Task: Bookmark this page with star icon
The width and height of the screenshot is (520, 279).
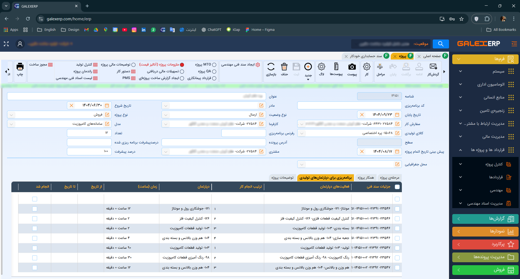Action: [x=461, y=19]
